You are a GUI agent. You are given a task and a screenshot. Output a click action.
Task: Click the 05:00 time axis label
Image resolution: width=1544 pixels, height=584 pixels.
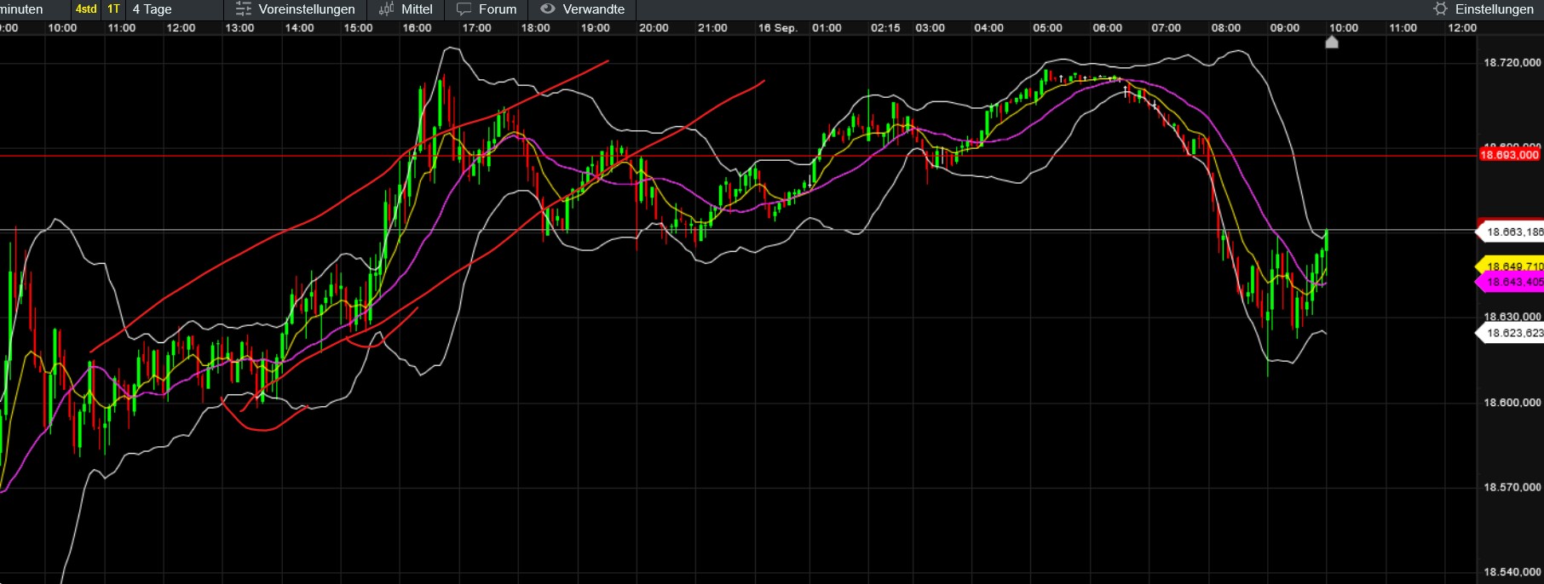(x=1047, y=28)
